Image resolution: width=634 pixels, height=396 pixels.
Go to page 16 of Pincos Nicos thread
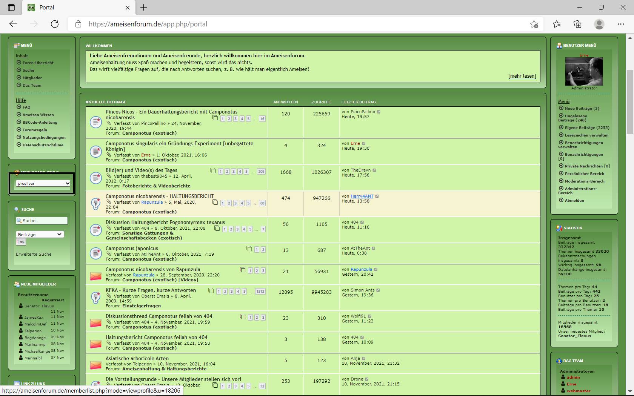(262, 119)
